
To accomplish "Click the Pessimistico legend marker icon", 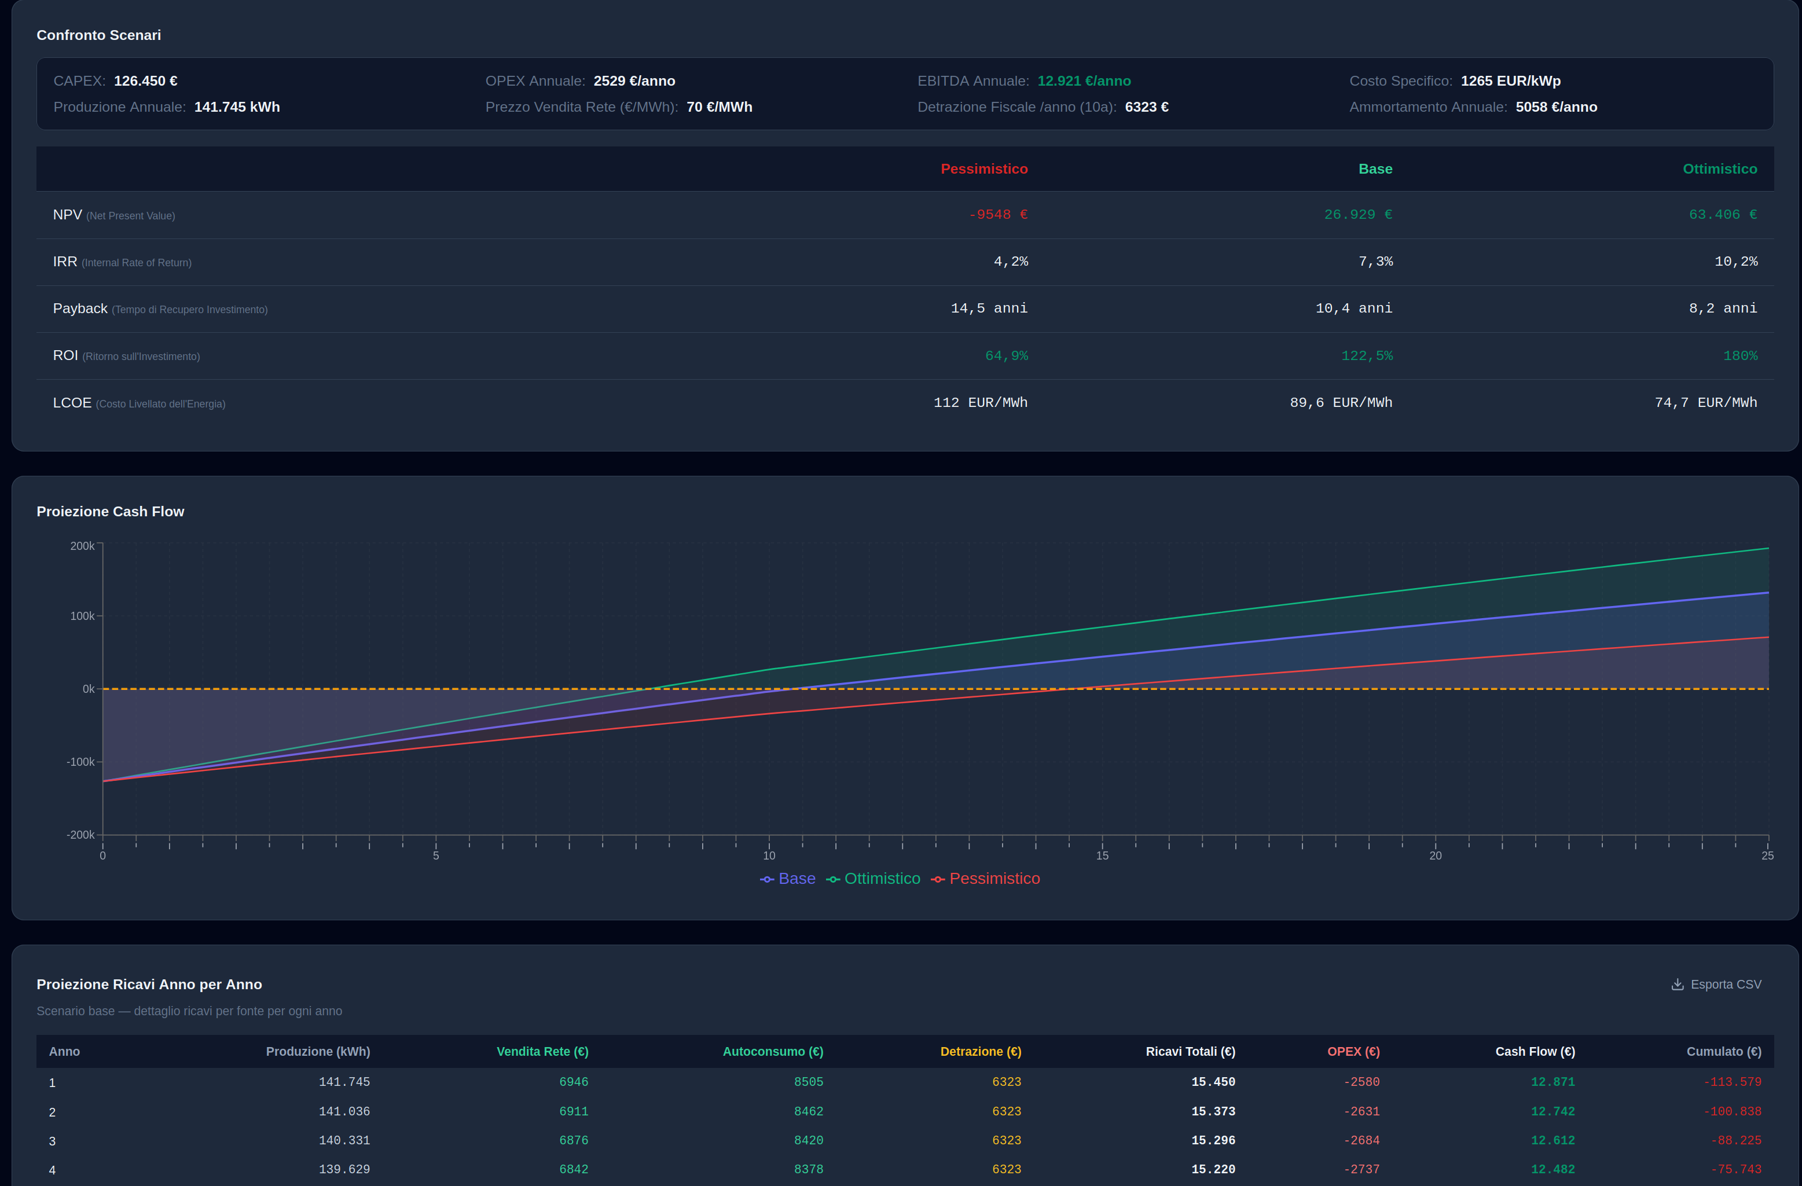I will point(938,879).
